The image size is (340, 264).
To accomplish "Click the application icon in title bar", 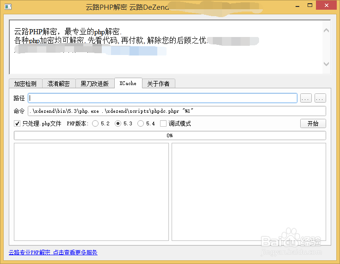I will coord(8,7).
